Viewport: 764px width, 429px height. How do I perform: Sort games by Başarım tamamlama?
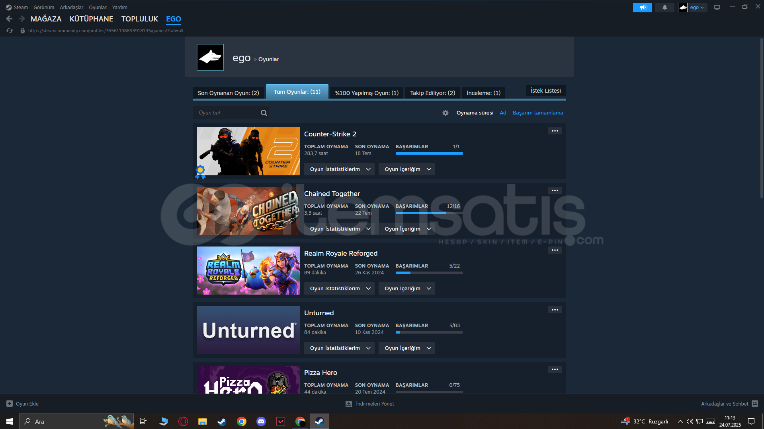tap(538, 113)
